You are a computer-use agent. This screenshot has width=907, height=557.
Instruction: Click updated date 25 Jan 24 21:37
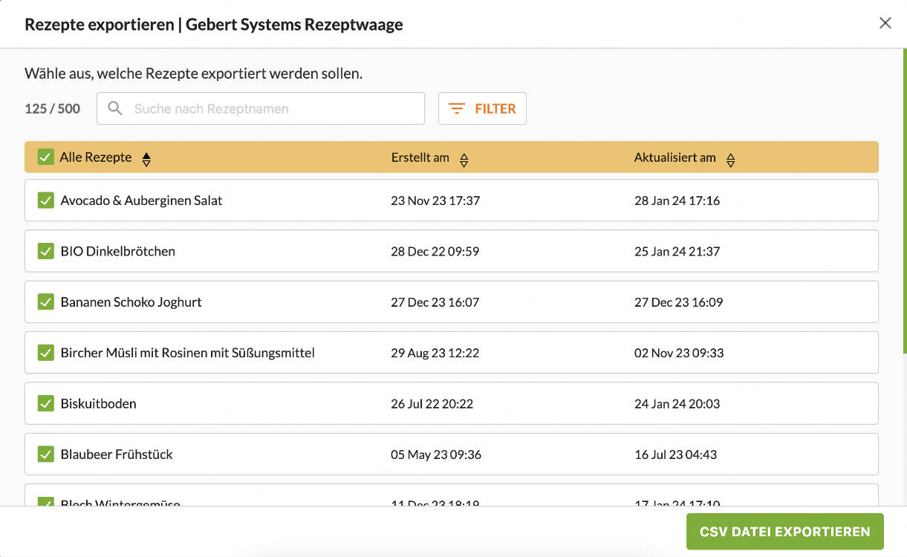tap(677, 251)
